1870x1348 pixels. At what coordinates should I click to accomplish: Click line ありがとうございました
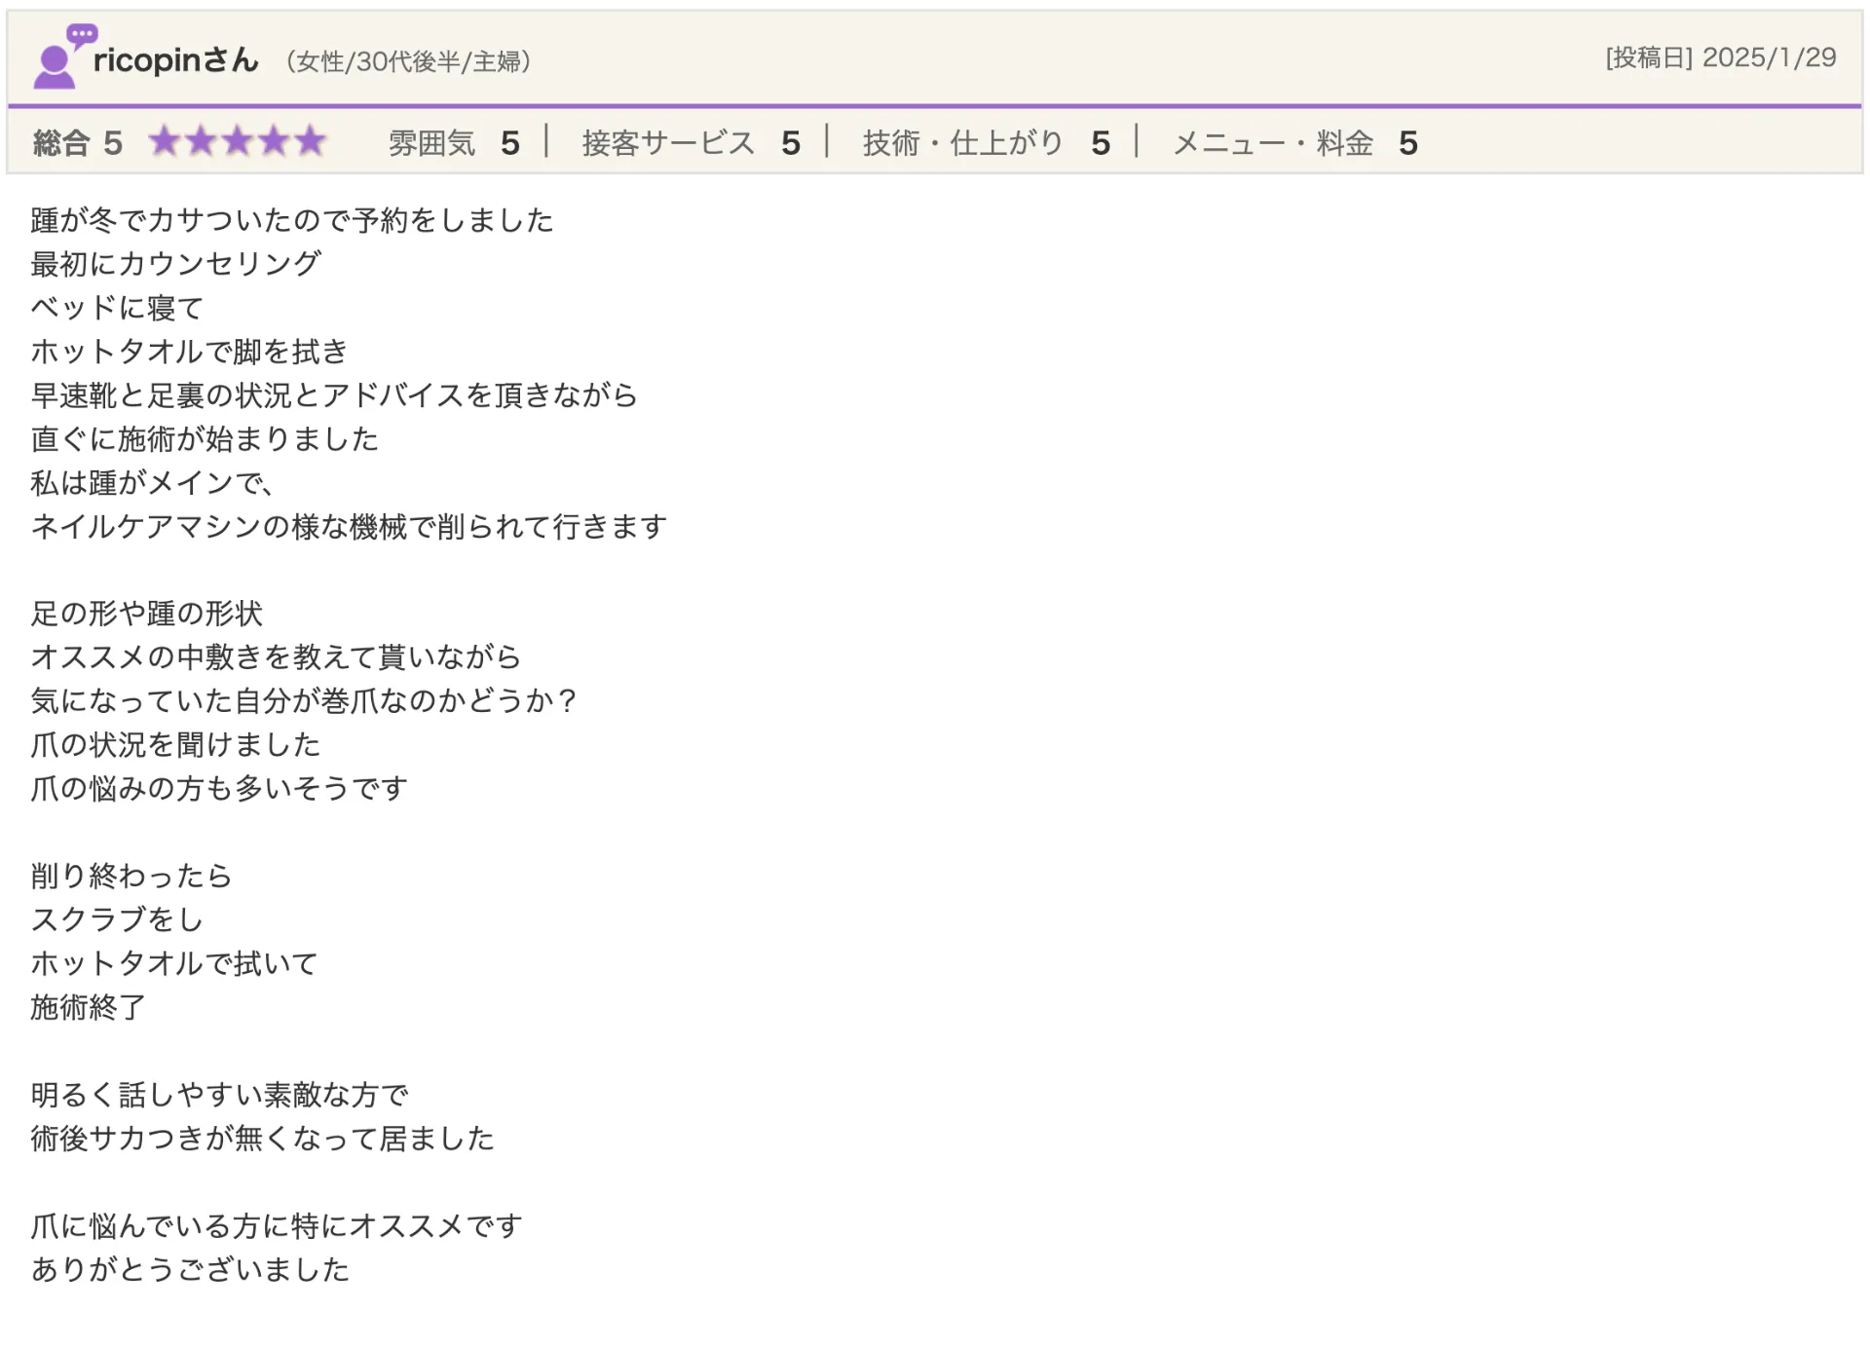pyautogui.click(x=190, y=1270)
